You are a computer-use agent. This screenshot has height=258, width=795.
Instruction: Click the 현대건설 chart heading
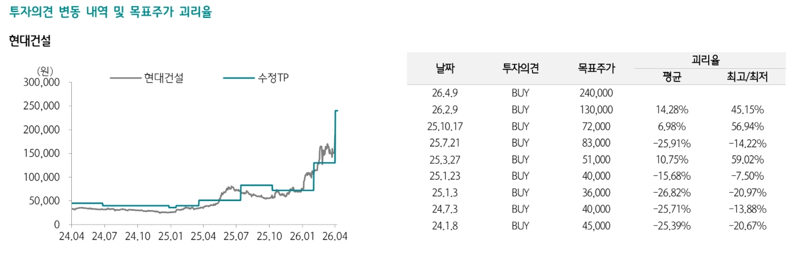coord(30,41)
